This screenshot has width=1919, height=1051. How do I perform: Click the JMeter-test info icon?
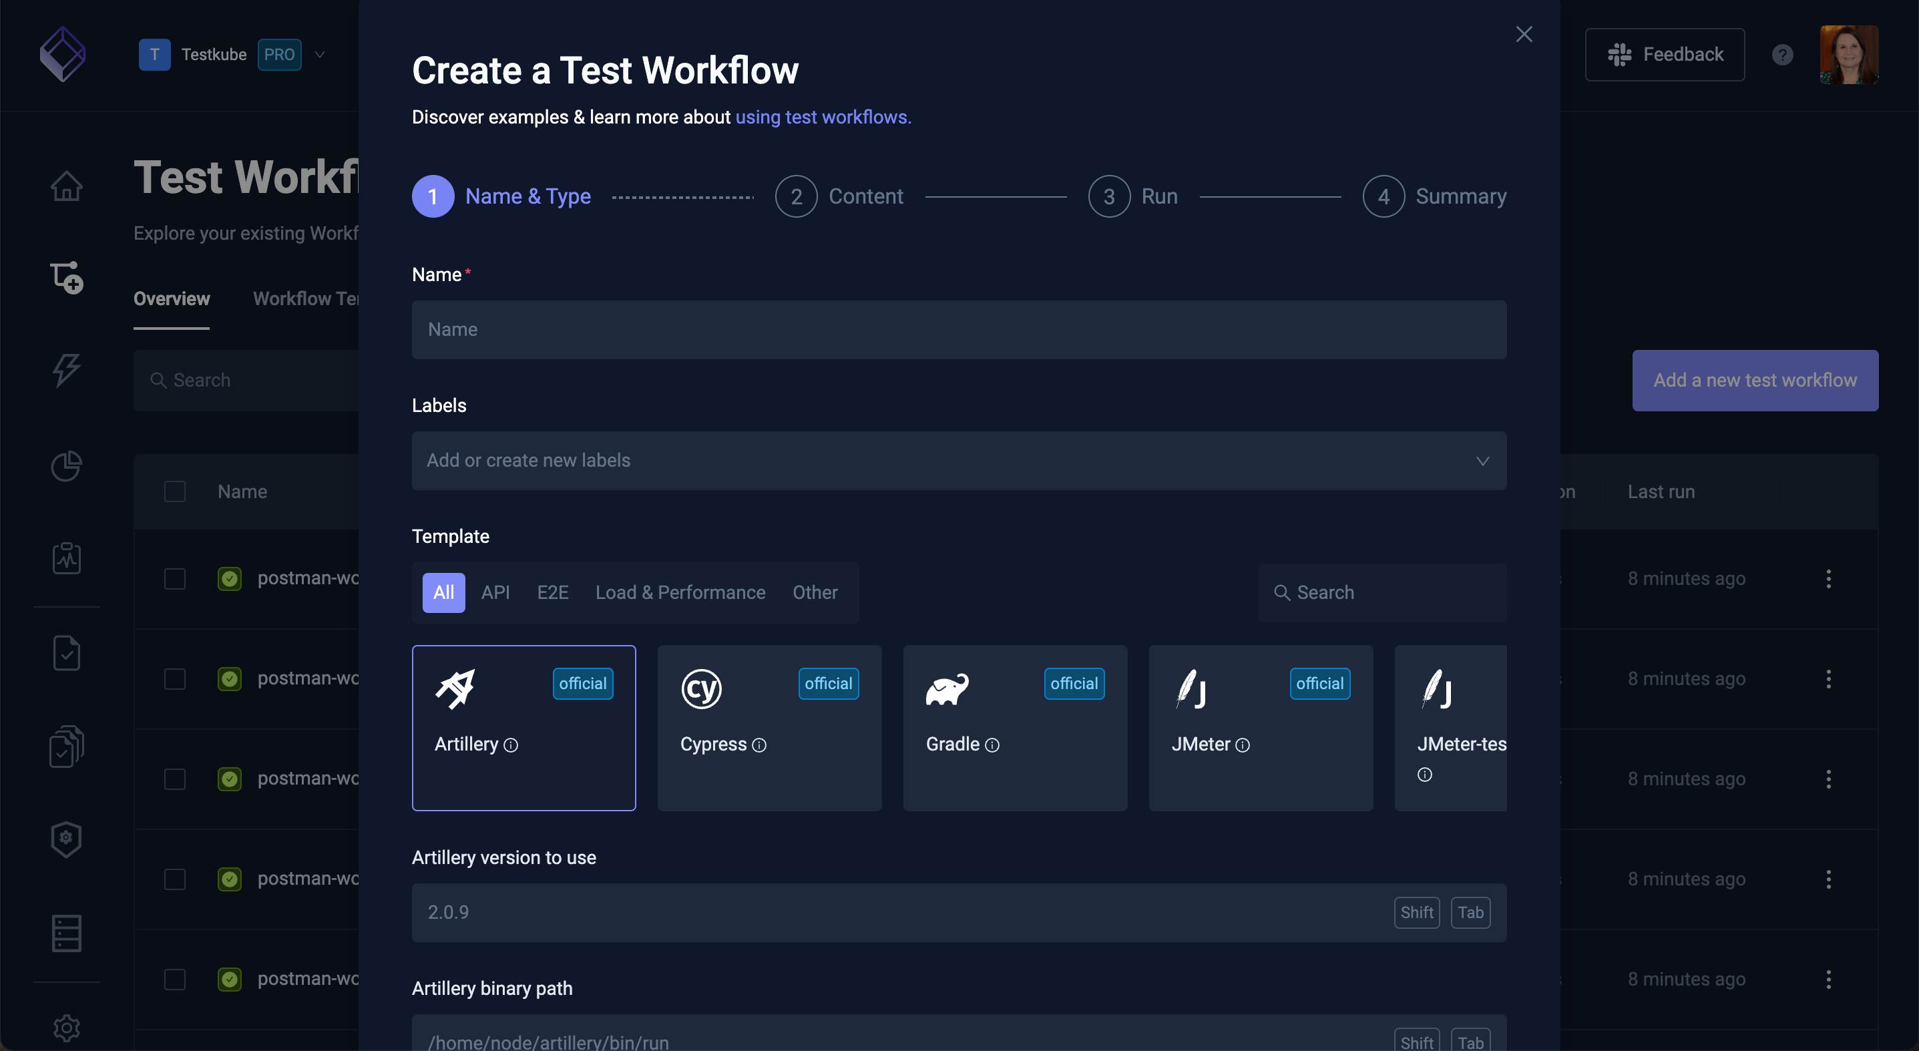click(x=1424, y=775)
